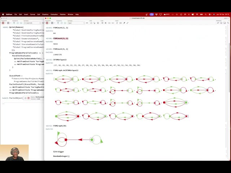Open the Format menu
Viewport: 231px width, 173px height.
[x=33, y=14]
